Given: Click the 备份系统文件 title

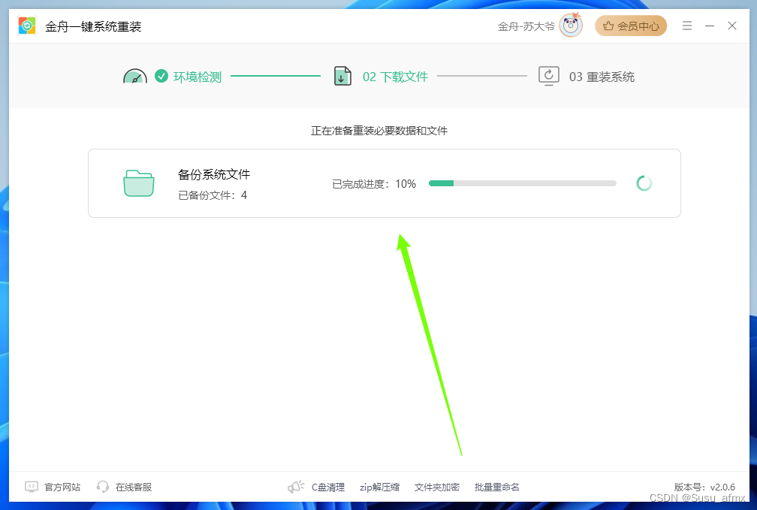Looking at the screenshot, I should coord(214,174).
